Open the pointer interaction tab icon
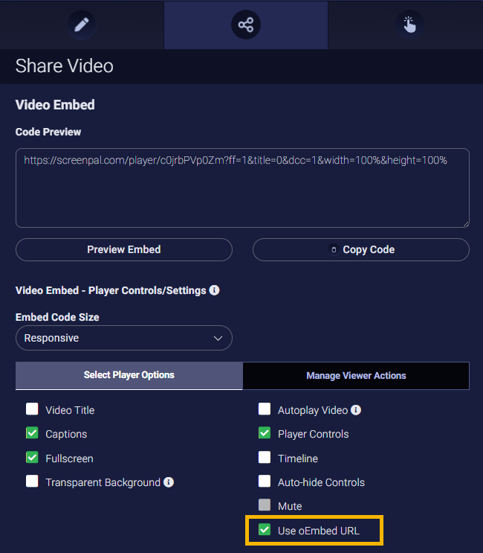Image resolution: width=483 pixels, height=553 pixels. click(409, 25)
